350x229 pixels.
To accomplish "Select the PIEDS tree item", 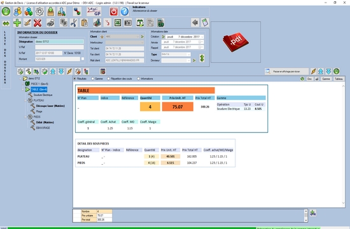I will point(37,117).
